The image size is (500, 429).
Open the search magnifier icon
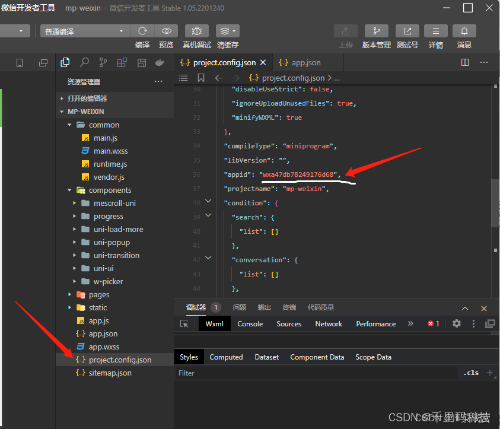[84, 62]
